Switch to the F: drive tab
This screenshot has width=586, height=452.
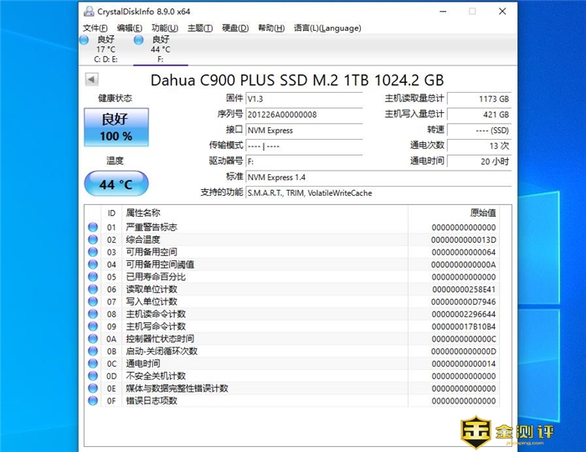coord(160,49)
